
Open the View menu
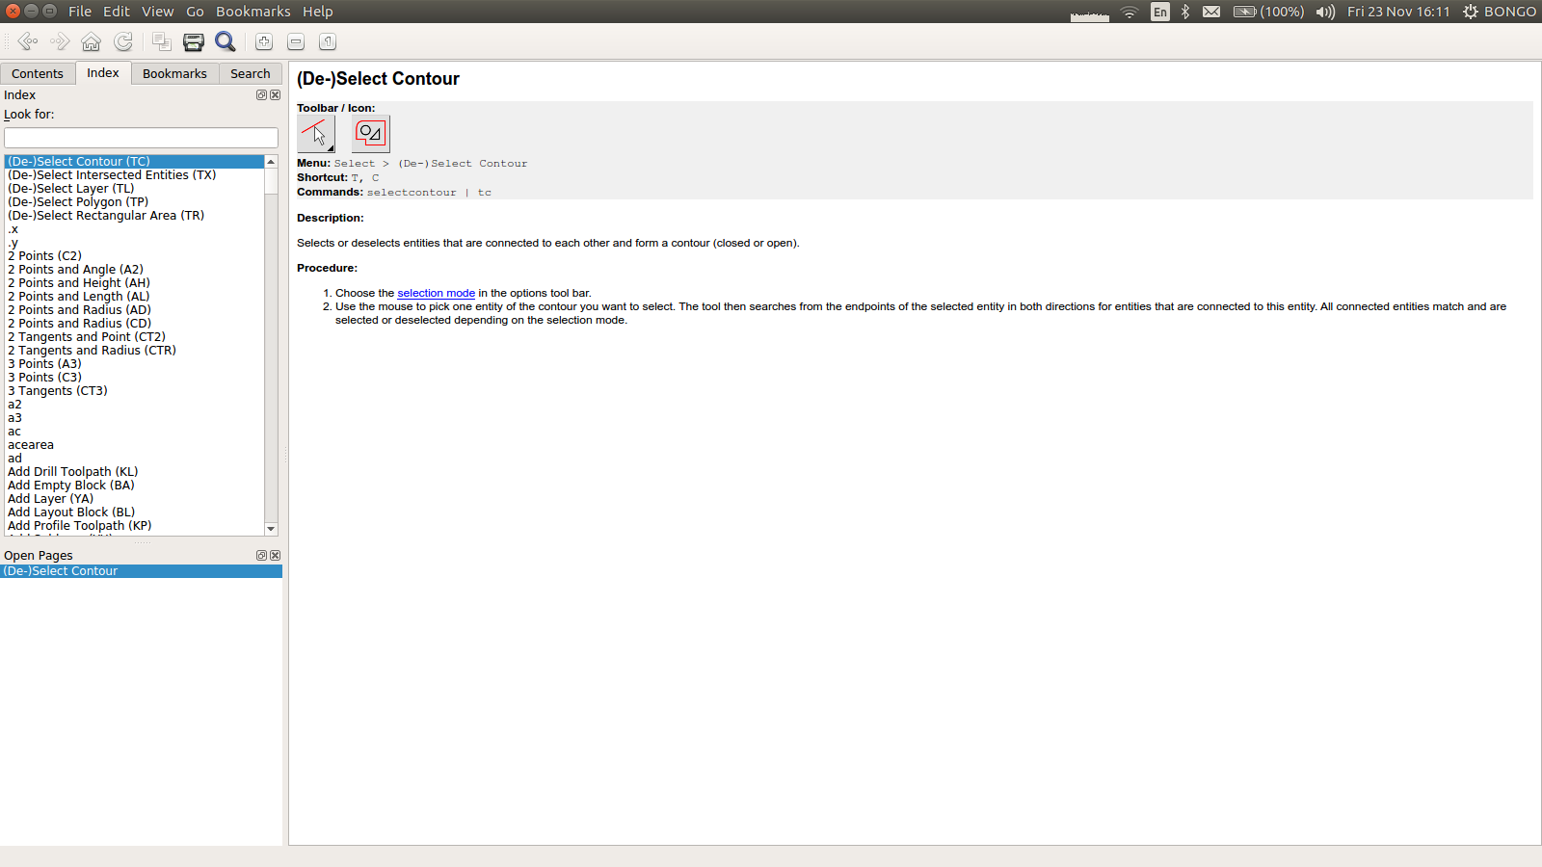click(x=158, y=12)
